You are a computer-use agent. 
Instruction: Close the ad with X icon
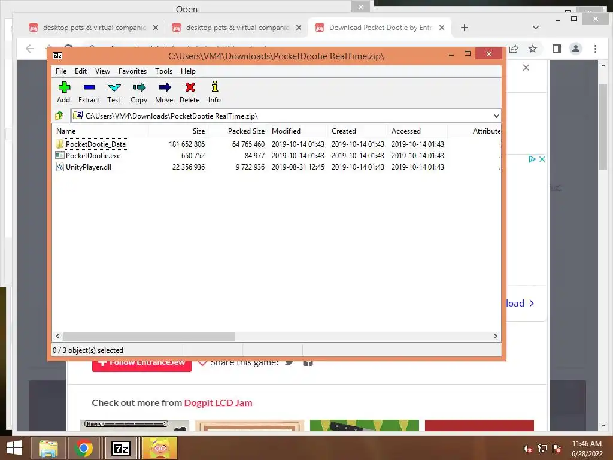542,159
